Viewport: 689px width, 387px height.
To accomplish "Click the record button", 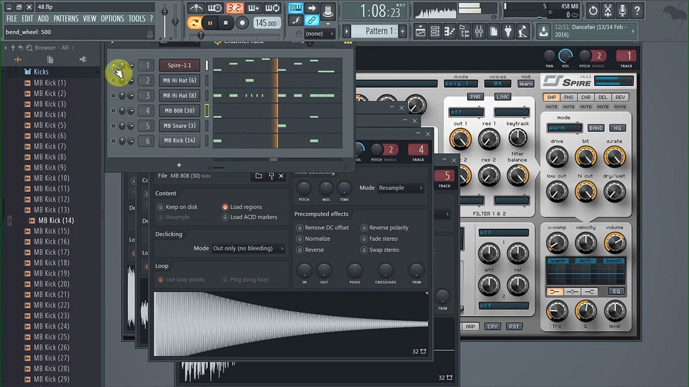I will point(243,23).
